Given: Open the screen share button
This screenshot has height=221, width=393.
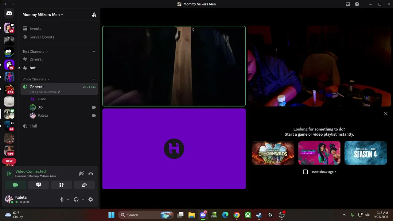Looking at the screenshot, I should pyautogui.click(x=38, y=185).
